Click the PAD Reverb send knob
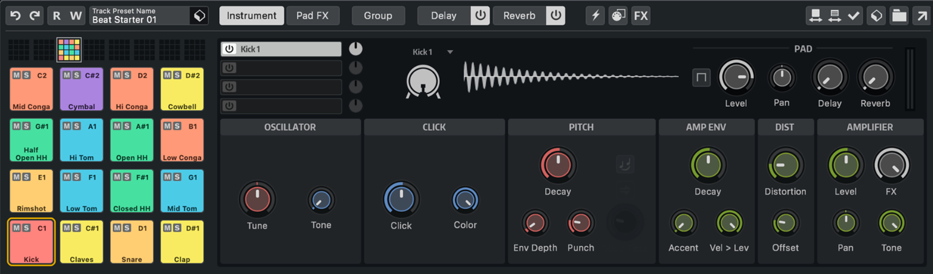 pos(876,77)
